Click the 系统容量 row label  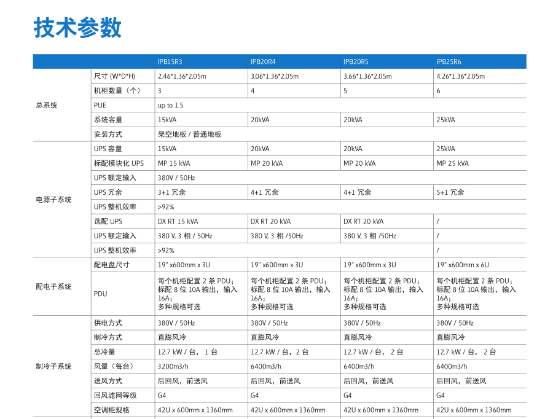tap(108, 120)
